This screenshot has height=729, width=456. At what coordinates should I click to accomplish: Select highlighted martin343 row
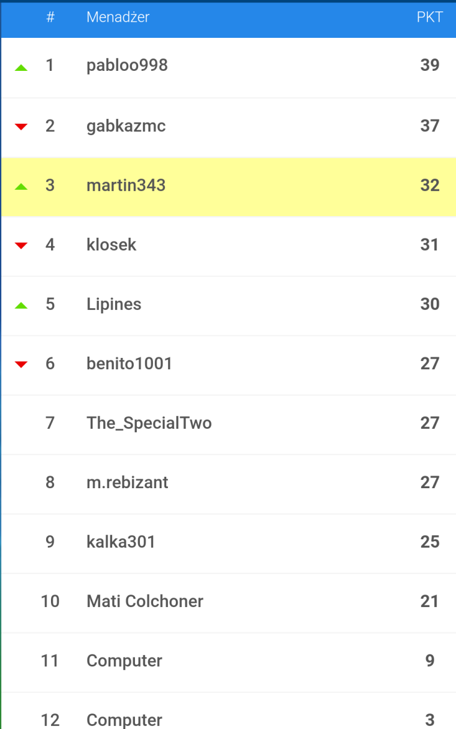(229, 187)
